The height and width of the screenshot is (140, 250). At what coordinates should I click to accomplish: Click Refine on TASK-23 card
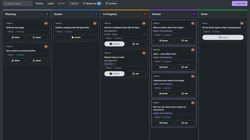point(15,37)
